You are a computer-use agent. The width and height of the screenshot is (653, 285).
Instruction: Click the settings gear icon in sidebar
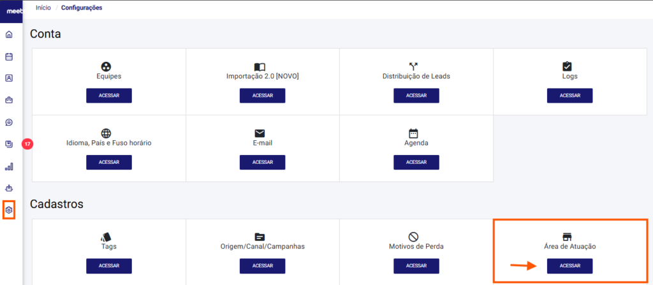(9, 210)
